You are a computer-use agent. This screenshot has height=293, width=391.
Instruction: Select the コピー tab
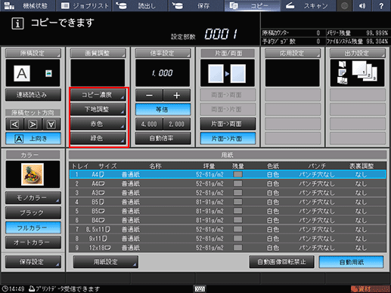(x=252, y=5)
